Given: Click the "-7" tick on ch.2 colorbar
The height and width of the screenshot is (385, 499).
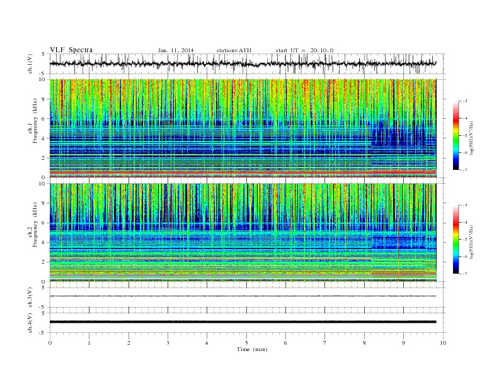Looking at the screenshot, I should pyautogui.click(x=465, y=274).
